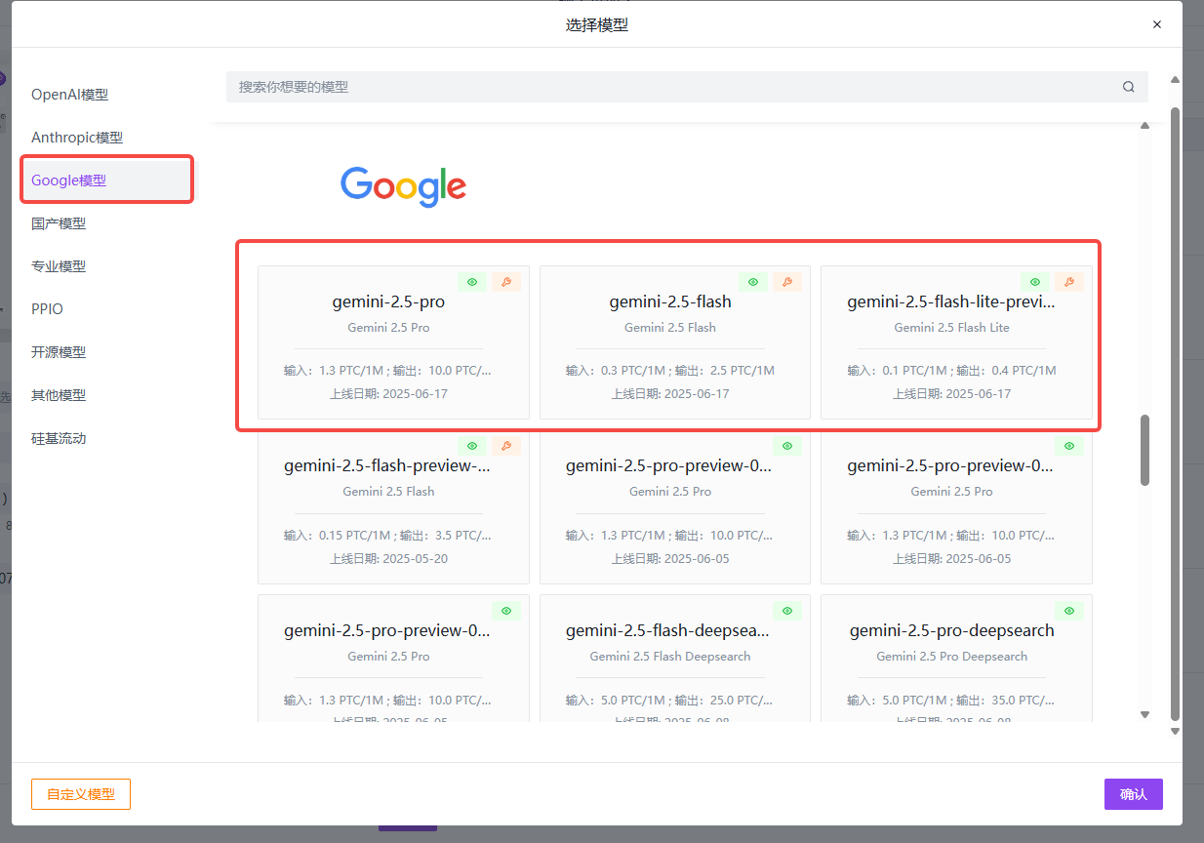Click the Gemini 2.5 Flash Lite subtitle
The height and width of the screenshot is (843, 1204).
(x=952, y=328)
